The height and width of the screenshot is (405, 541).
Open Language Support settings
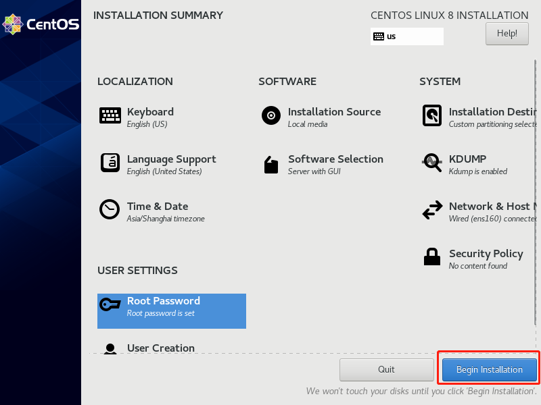[x=172, y=159]
